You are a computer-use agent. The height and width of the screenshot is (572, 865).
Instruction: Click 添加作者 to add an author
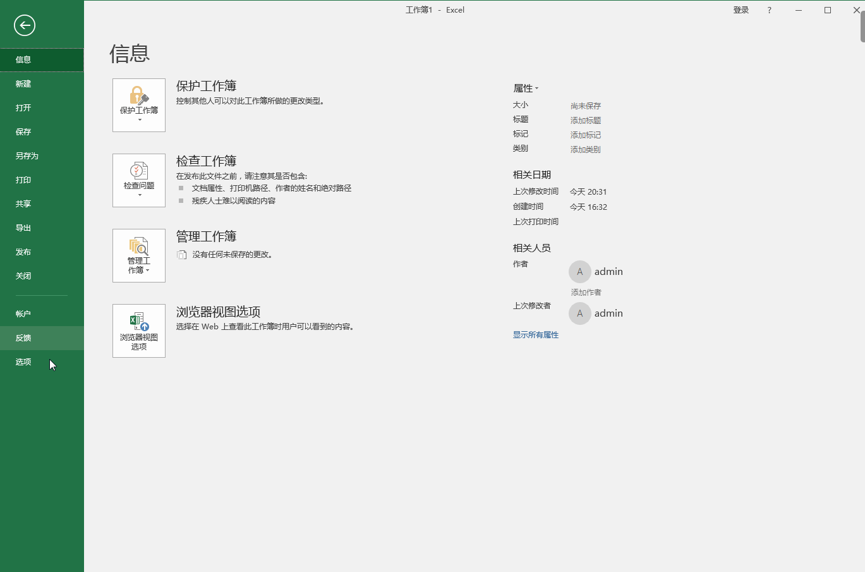click(x=586, y=293)
